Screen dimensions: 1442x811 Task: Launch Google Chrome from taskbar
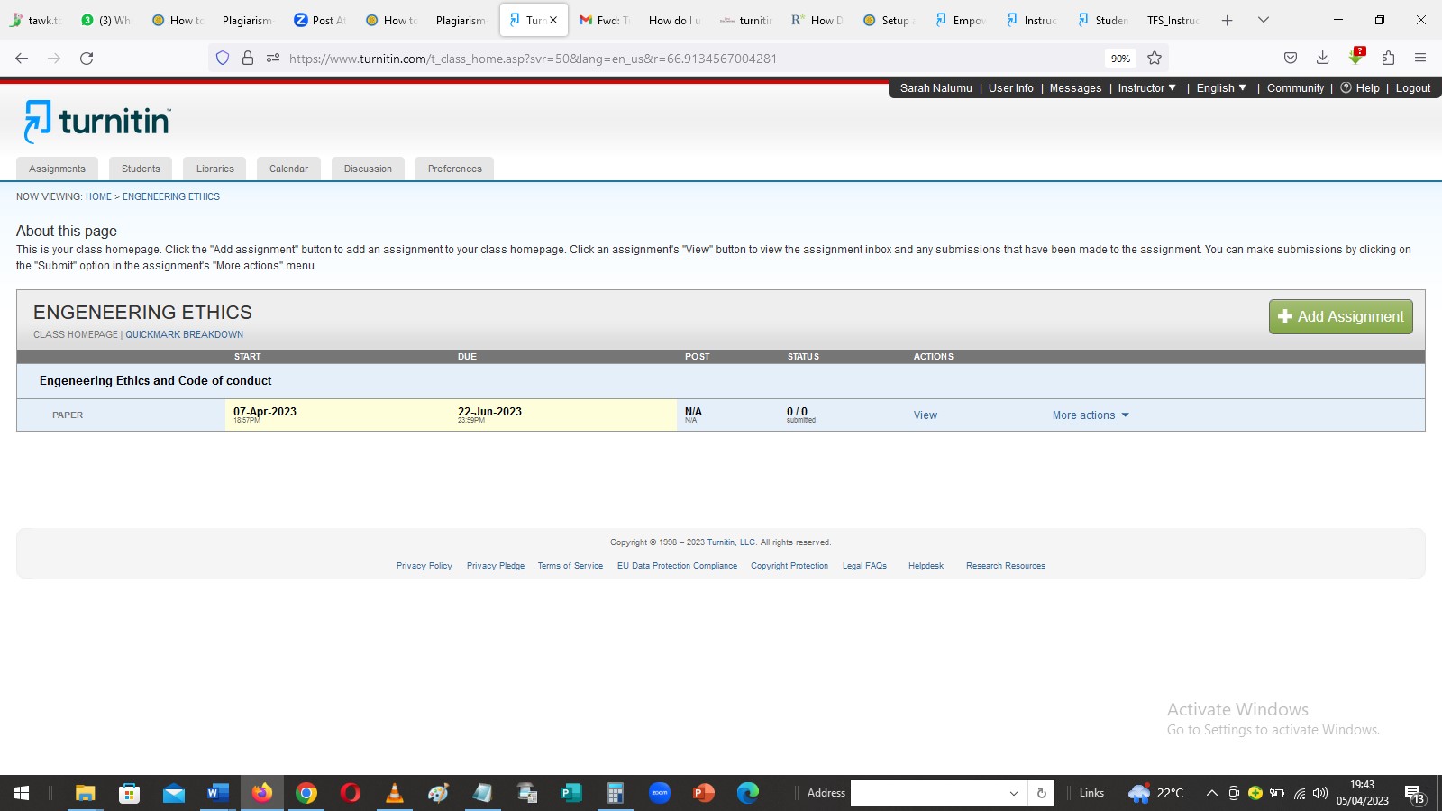coord(306,793)
